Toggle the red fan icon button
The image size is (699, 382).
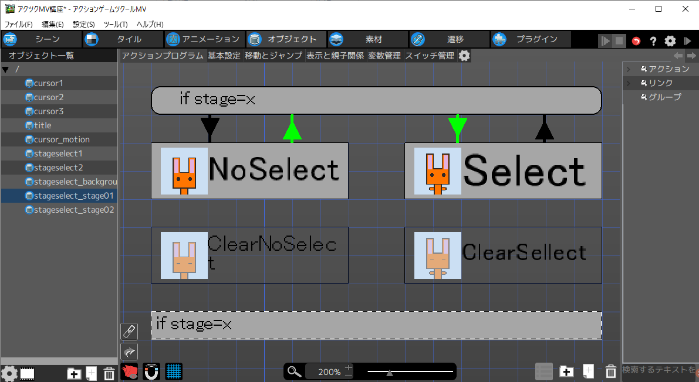point(129,371)
